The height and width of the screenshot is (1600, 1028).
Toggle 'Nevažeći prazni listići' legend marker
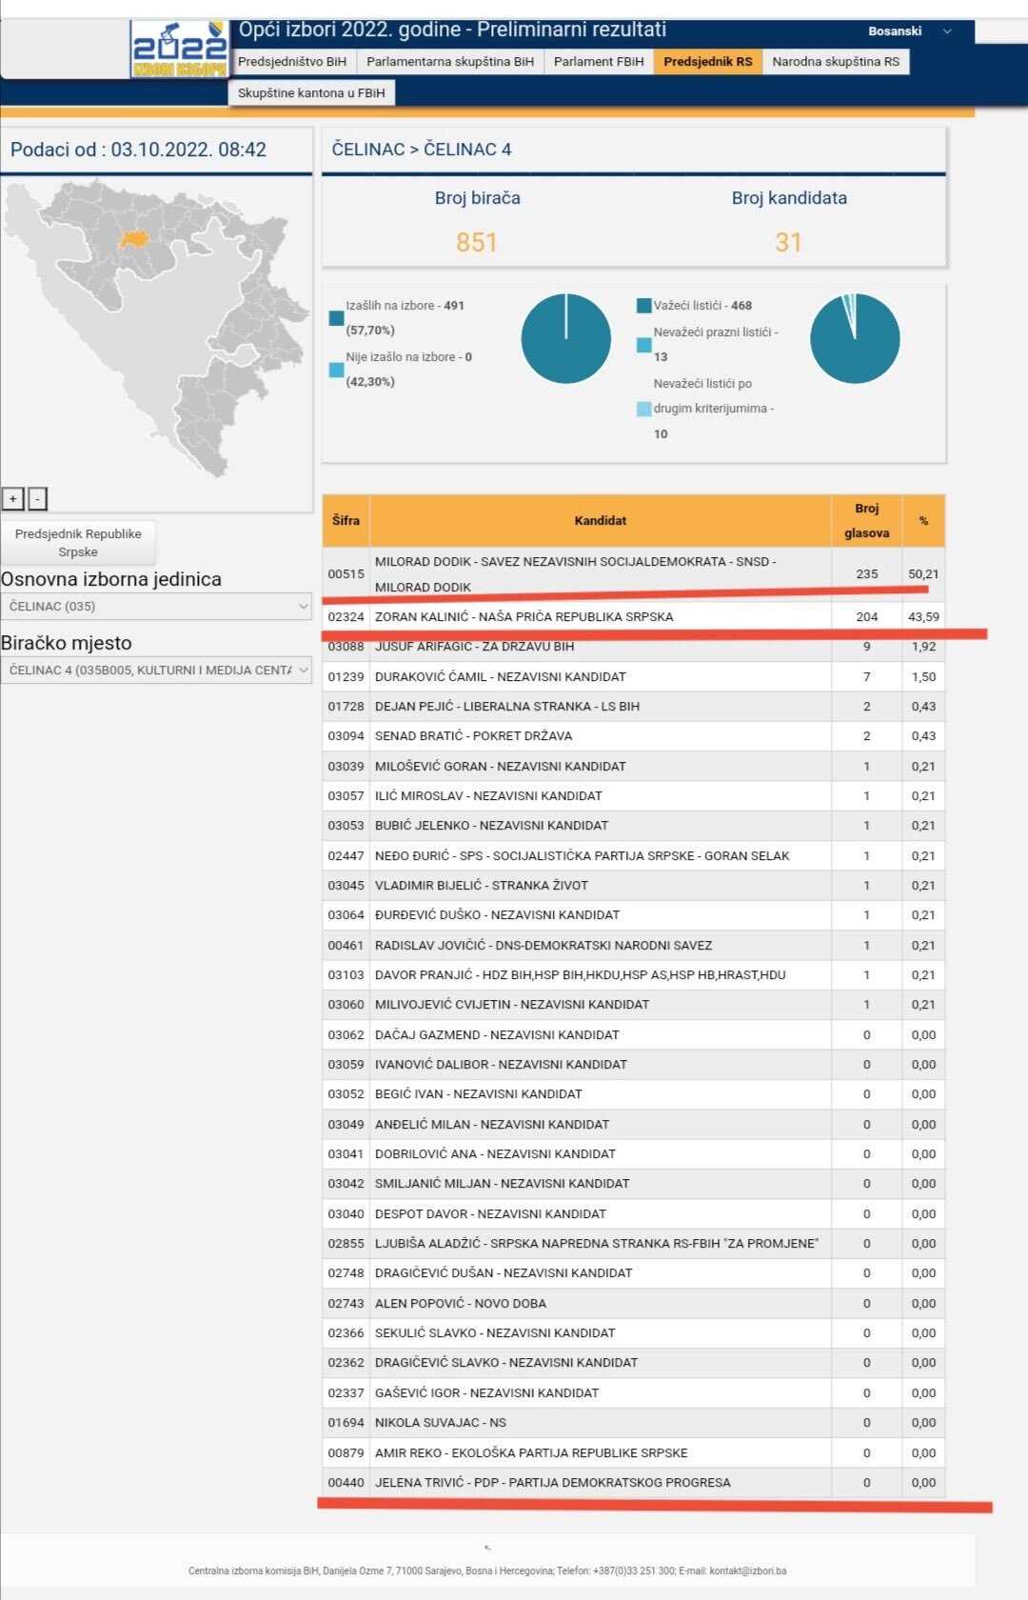tap(644, 345)
